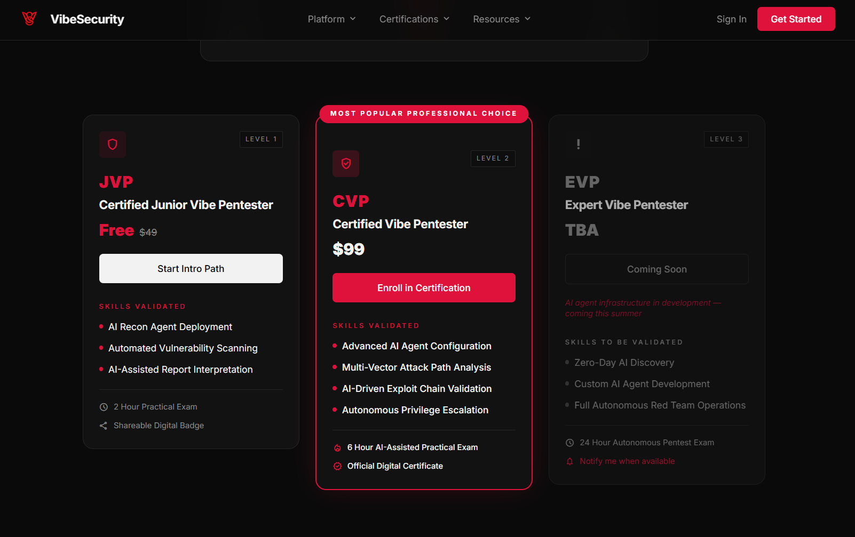Click Start Intro Path
Screen dimensions: 855x537
pos(191,268)
